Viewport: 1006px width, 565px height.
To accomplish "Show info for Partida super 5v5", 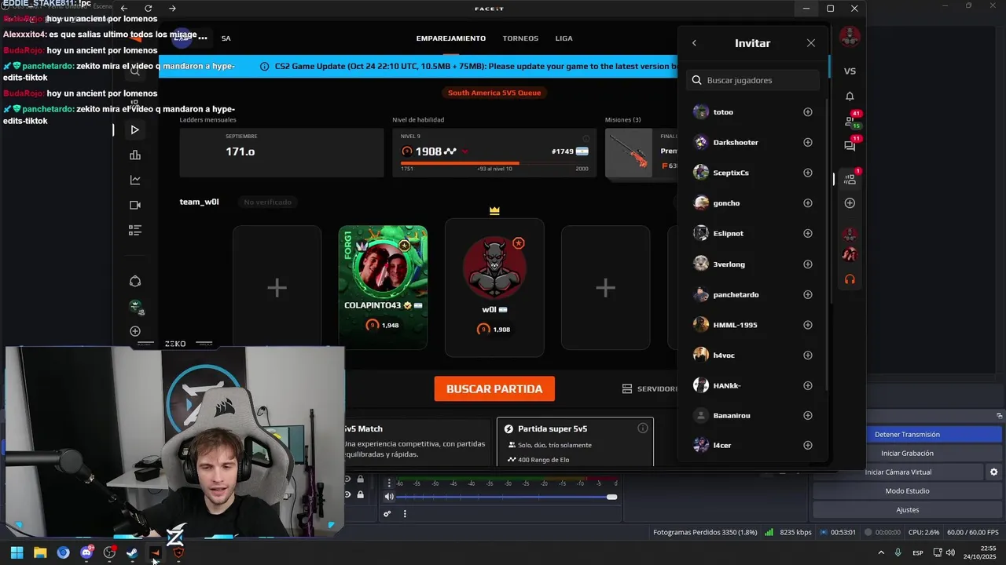I will 643,428.
